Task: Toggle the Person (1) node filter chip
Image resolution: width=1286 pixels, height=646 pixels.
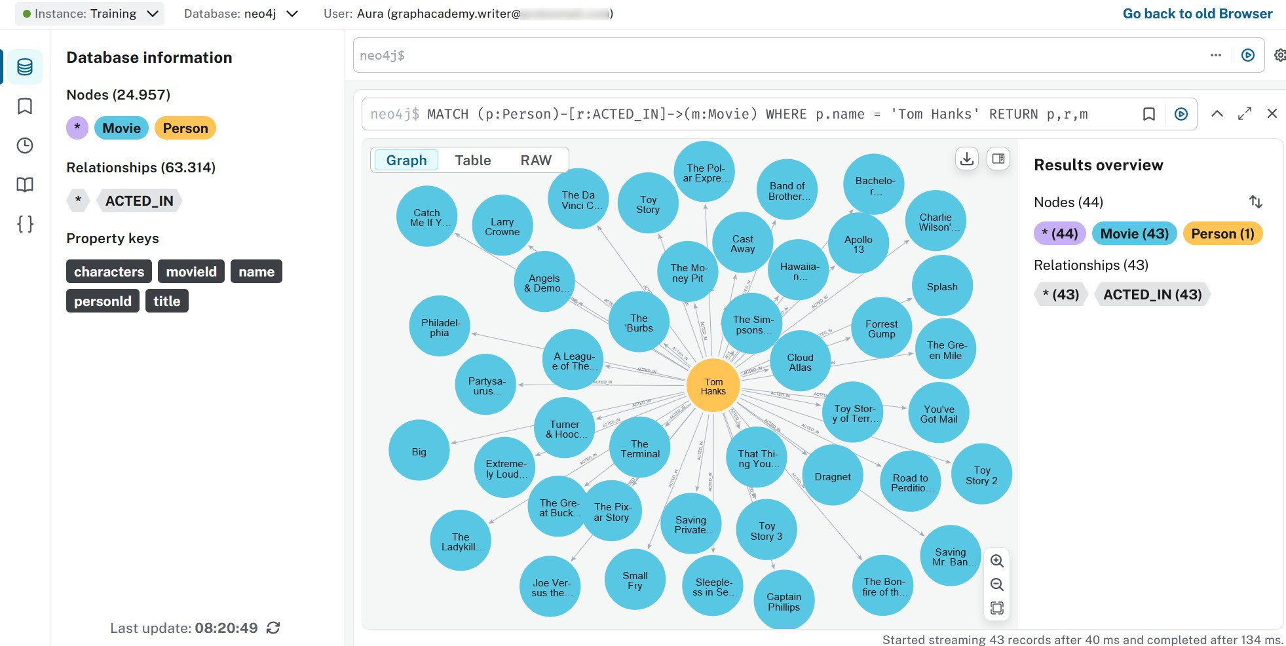Action: [x=1222, y=233]
